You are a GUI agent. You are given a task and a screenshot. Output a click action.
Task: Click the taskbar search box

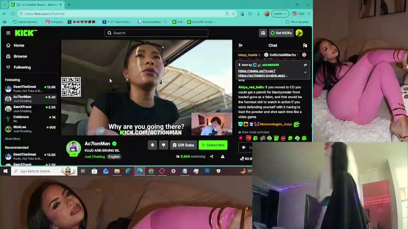(x=44, y=171)
